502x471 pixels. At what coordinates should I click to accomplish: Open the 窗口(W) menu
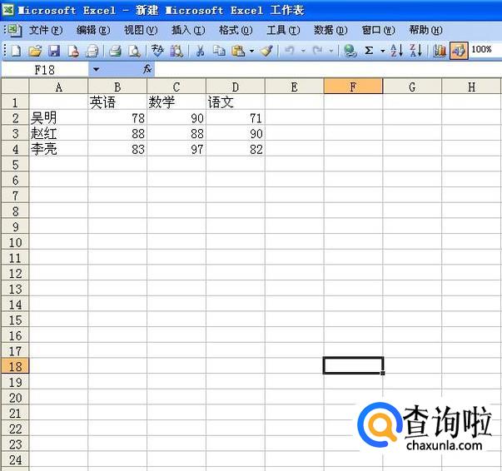tap(378, 31)
